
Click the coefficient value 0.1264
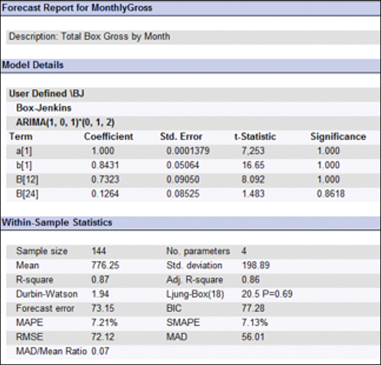tap(105, 194)
